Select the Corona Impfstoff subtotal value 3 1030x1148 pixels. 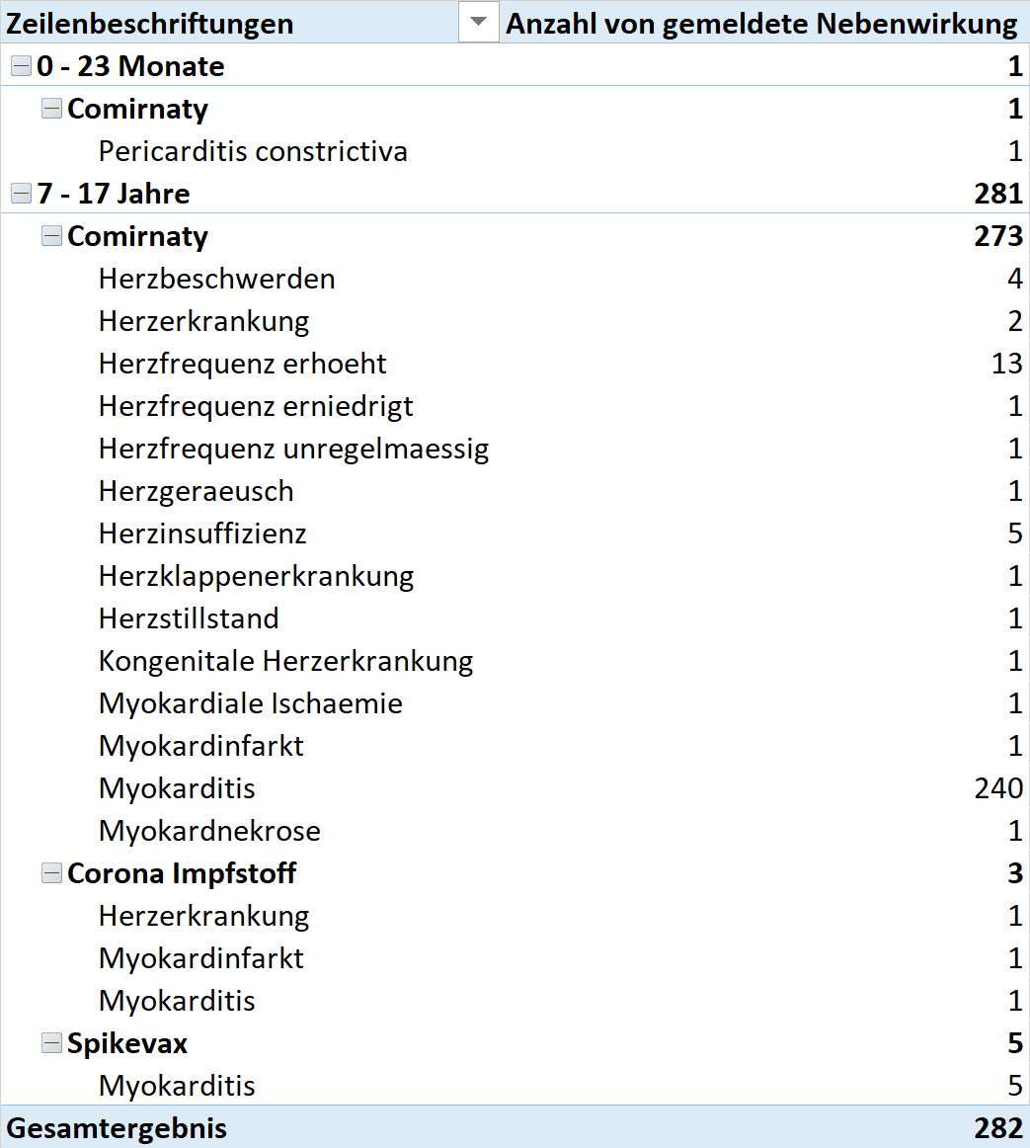click(x=1014, y=872)
